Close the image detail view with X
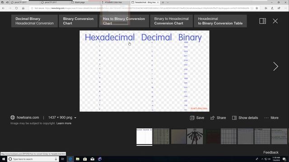 [275, 21]
